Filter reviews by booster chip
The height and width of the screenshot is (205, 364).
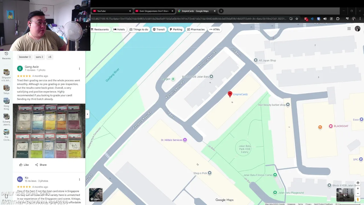[x=25, y=57]
